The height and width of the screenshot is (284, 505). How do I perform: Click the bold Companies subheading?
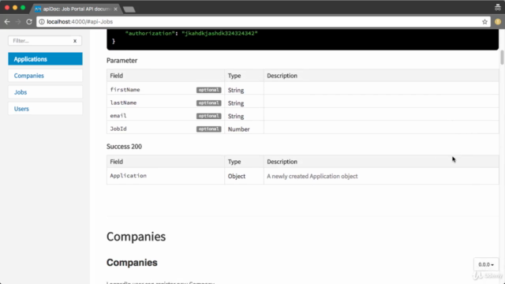tap(132, 263)
